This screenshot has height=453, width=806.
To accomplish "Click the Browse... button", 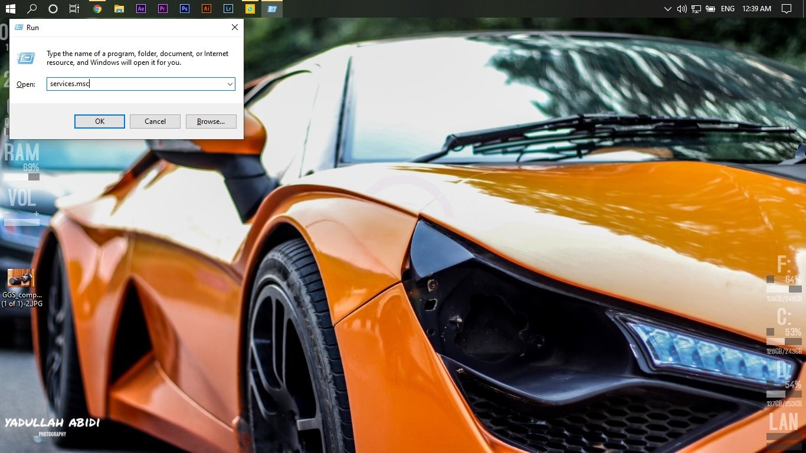I will click(211, 122).
